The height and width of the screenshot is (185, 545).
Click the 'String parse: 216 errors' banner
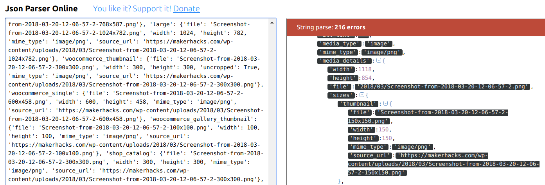coord(416,27)
